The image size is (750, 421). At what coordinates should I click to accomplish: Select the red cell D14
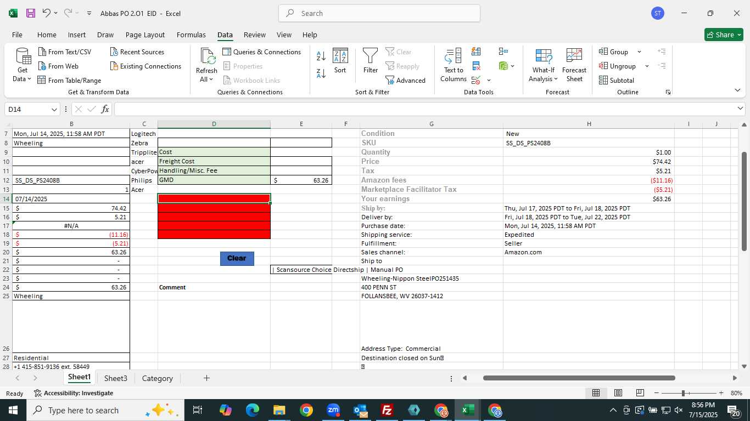[x=214, y=198]
